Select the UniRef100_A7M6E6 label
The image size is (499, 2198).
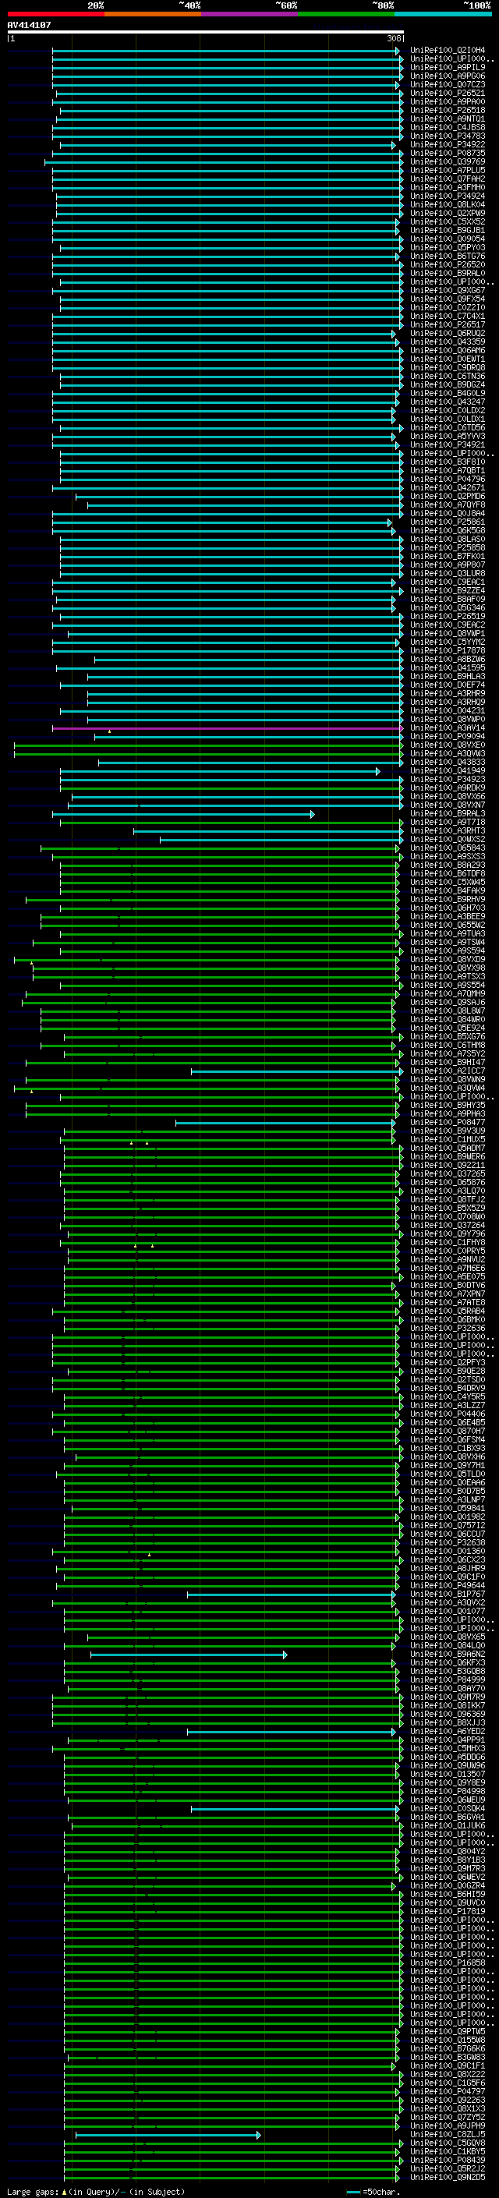[x=448, y=1269]
